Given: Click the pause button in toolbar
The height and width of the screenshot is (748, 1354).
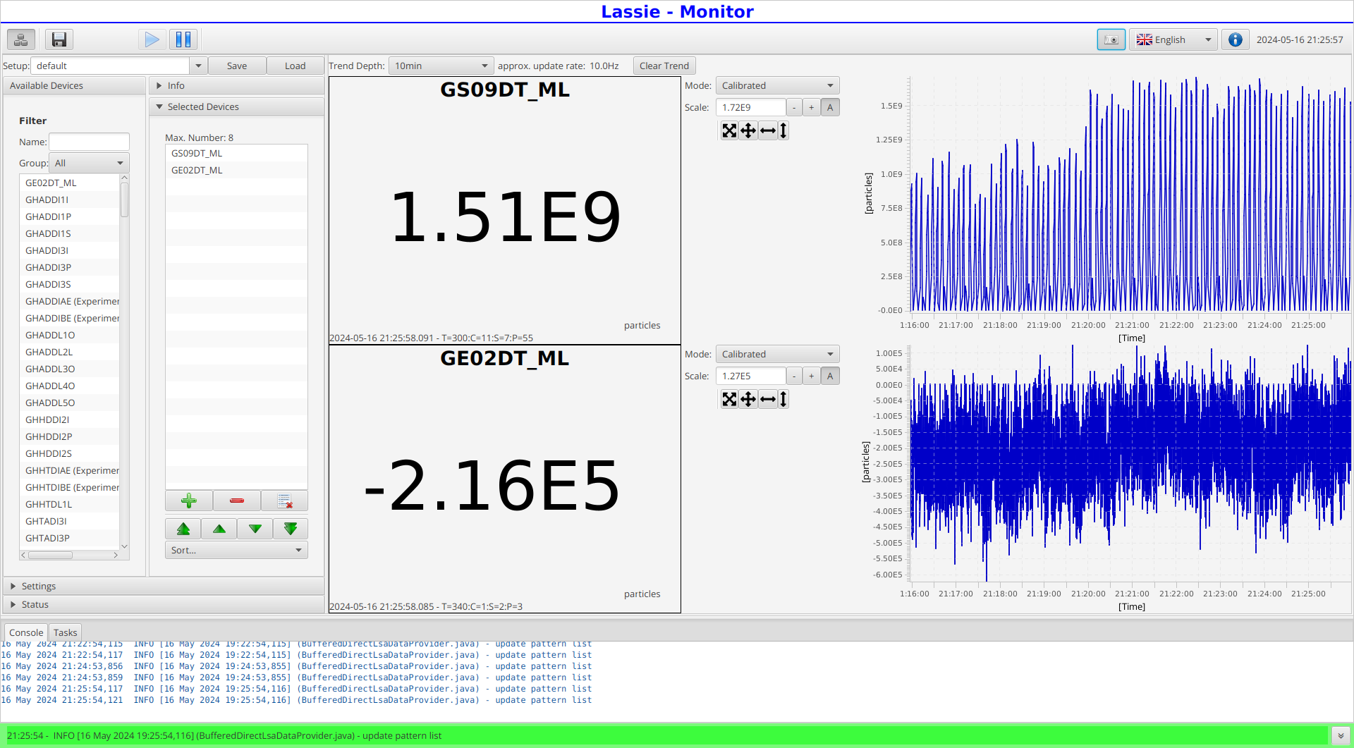Looking at the screenshot, I should tap(183, 39).
